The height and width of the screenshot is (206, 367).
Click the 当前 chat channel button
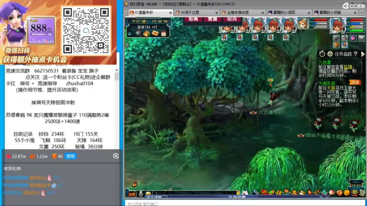point(132,194)
